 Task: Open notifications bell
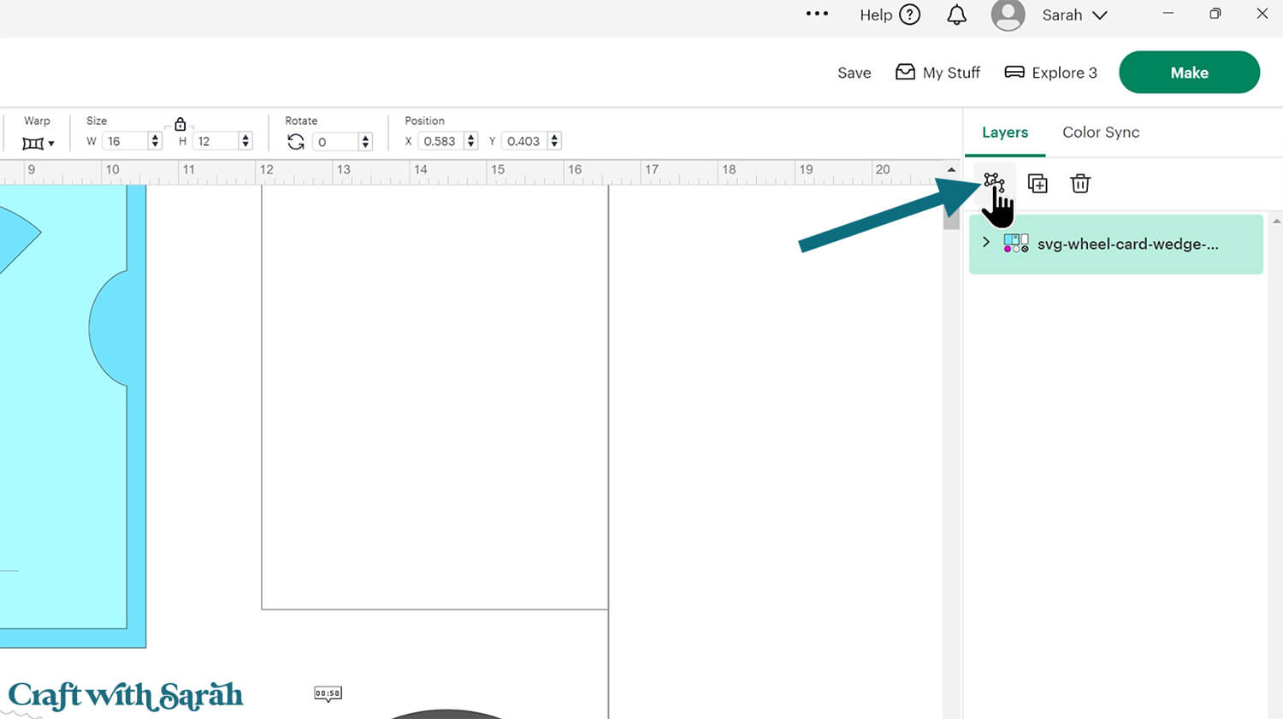[x=956, y=15]
